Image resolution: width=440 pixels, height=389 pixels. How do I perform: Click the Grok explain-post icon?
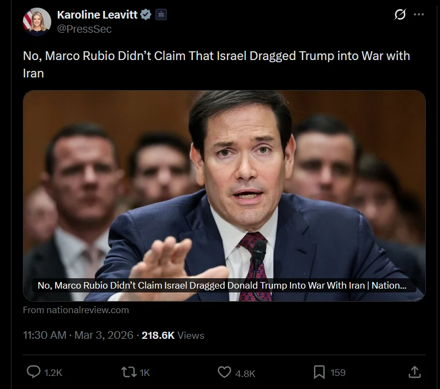click(x=400, y=15)
